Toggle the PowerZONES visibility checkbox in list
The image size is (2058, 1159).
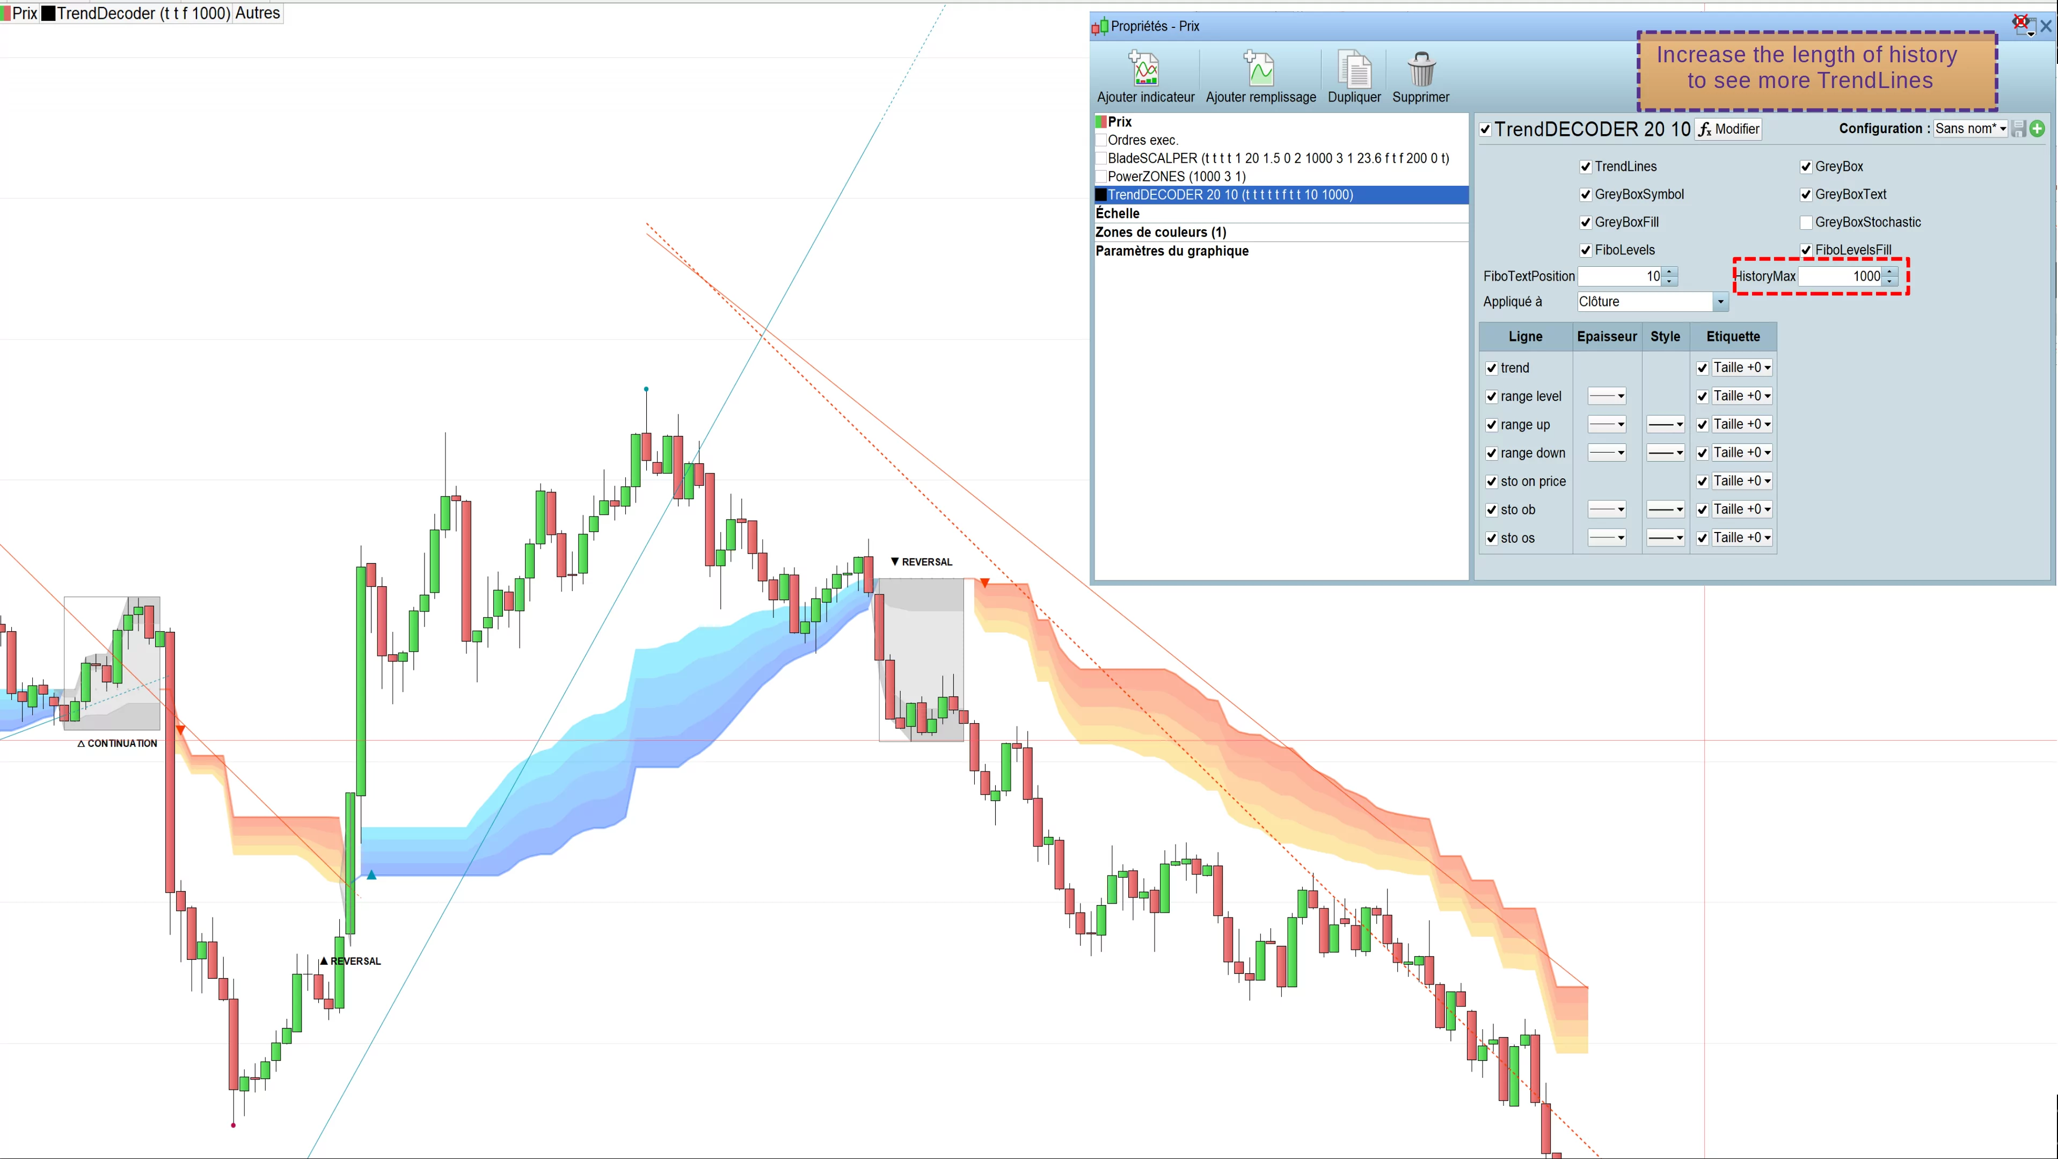tap(1101, 177)
